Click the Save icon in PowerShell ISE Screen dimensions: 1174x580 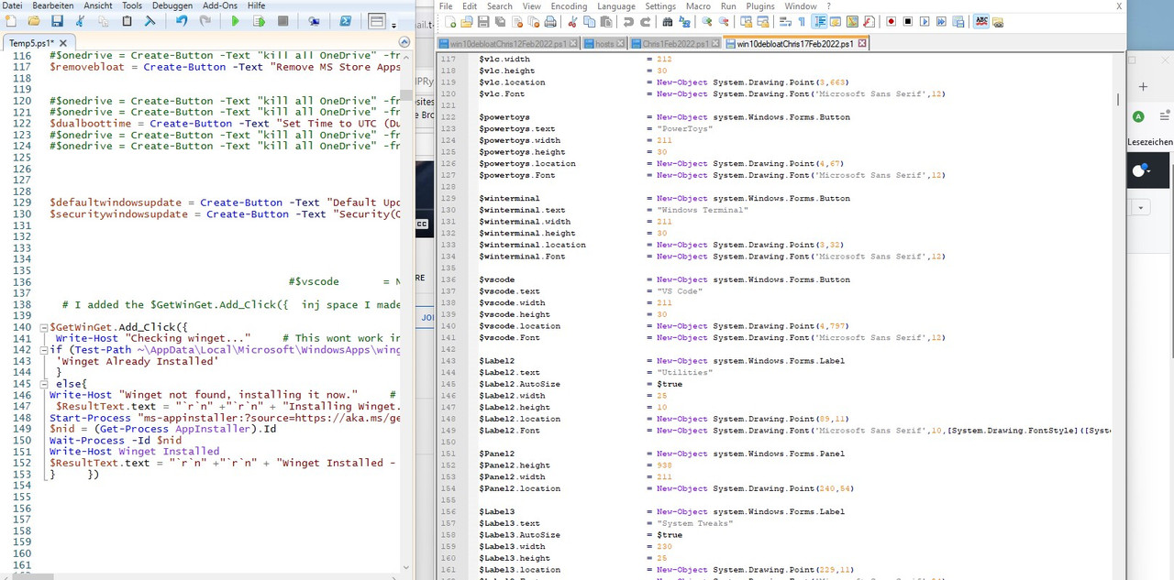click(x=57, y=20)
